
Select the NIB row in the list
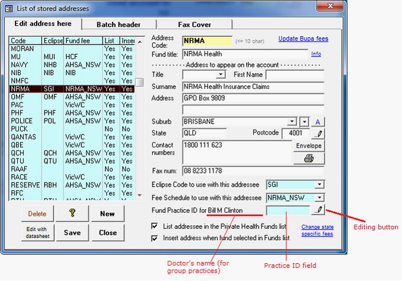(72, 73)
